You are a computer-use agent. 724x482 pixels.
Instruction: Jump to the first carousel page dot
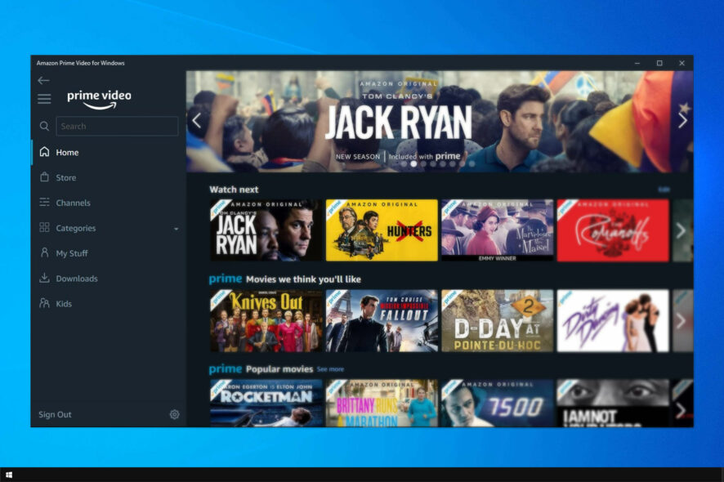(404, 164)
